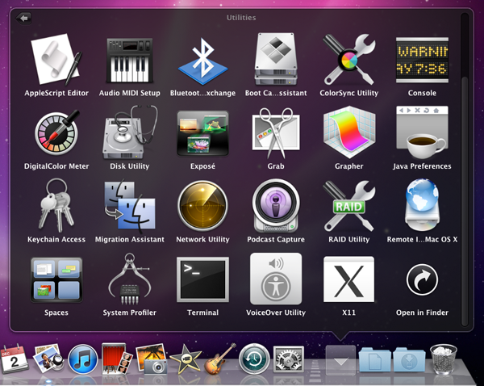The height and width of the screenshot is (386, 484).
Task: Launch X11
Action: (x=349, y=279)
